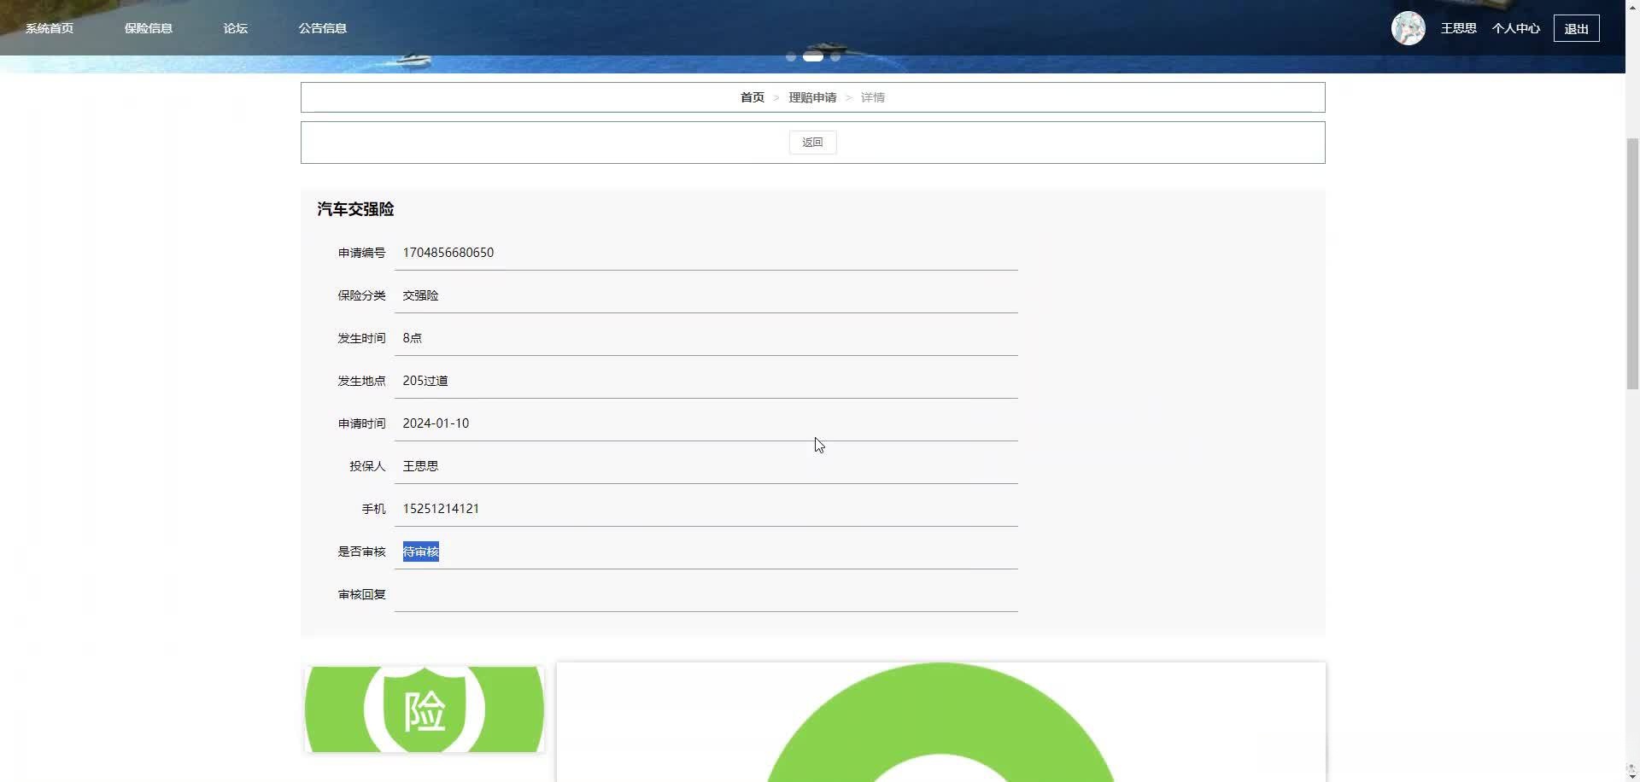Click the 审核回复 label

click(362, 594)
